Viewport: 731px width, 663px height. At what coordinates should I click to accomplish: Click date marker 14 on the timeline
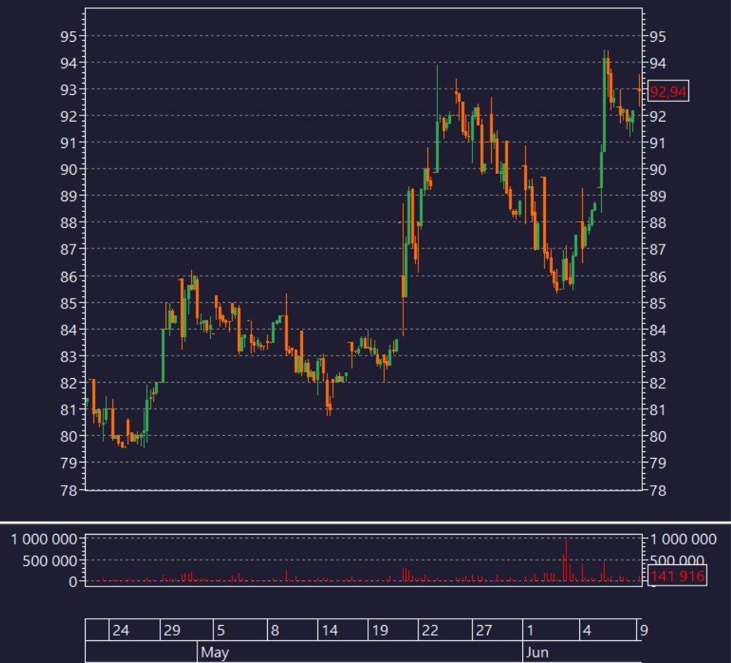[329, 630]
